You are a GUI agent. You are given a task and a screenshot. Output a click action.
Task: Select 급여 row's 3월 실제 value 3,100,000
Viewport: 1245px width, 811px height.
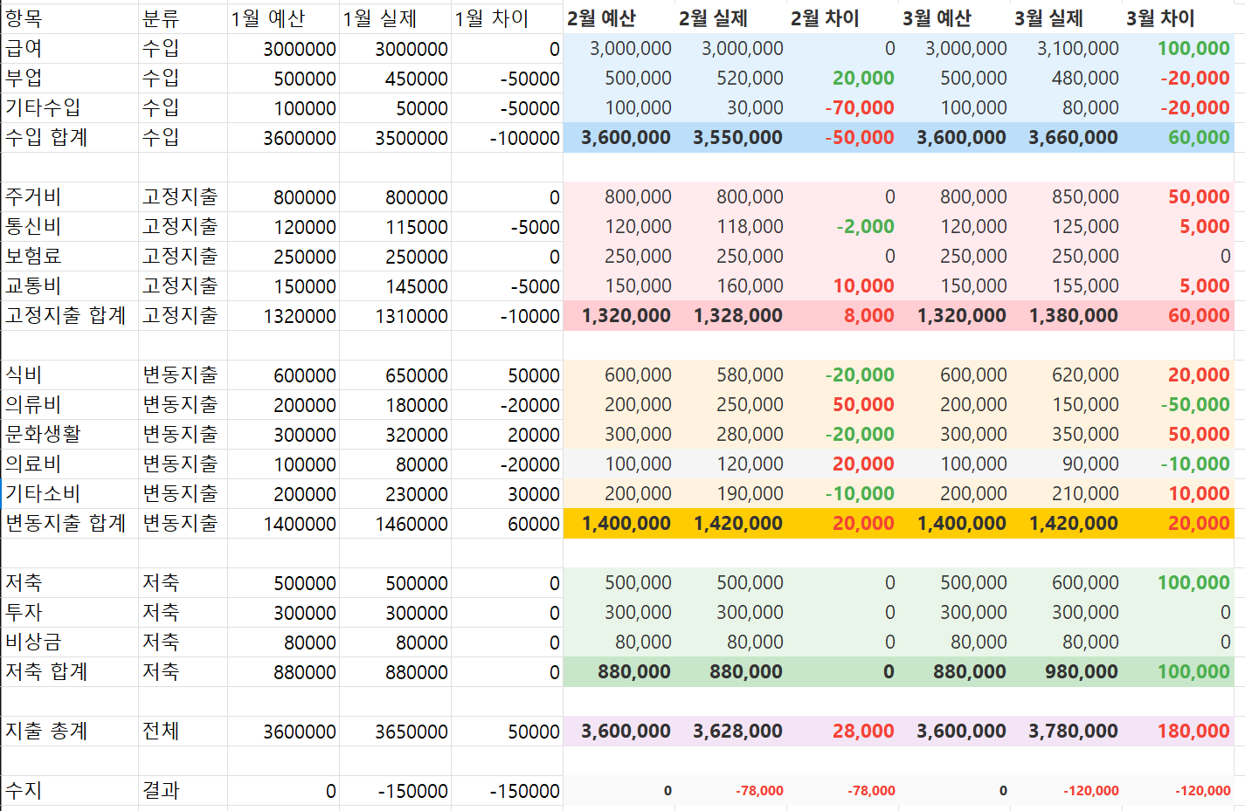point(1066,49)
